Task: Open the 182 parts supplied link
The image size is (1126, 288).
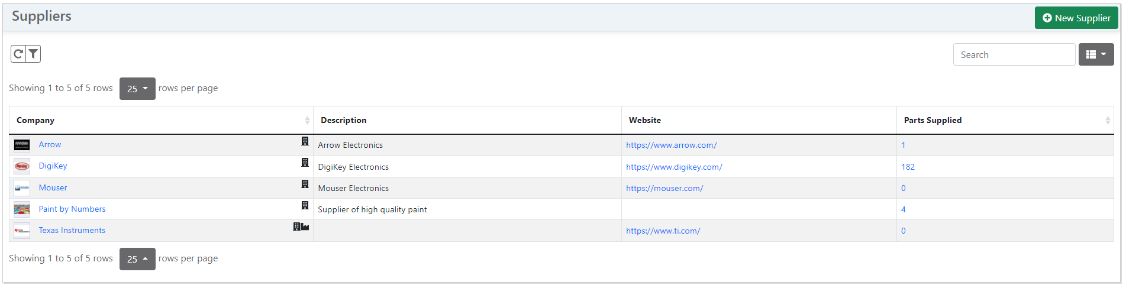Action: point(908,167)
